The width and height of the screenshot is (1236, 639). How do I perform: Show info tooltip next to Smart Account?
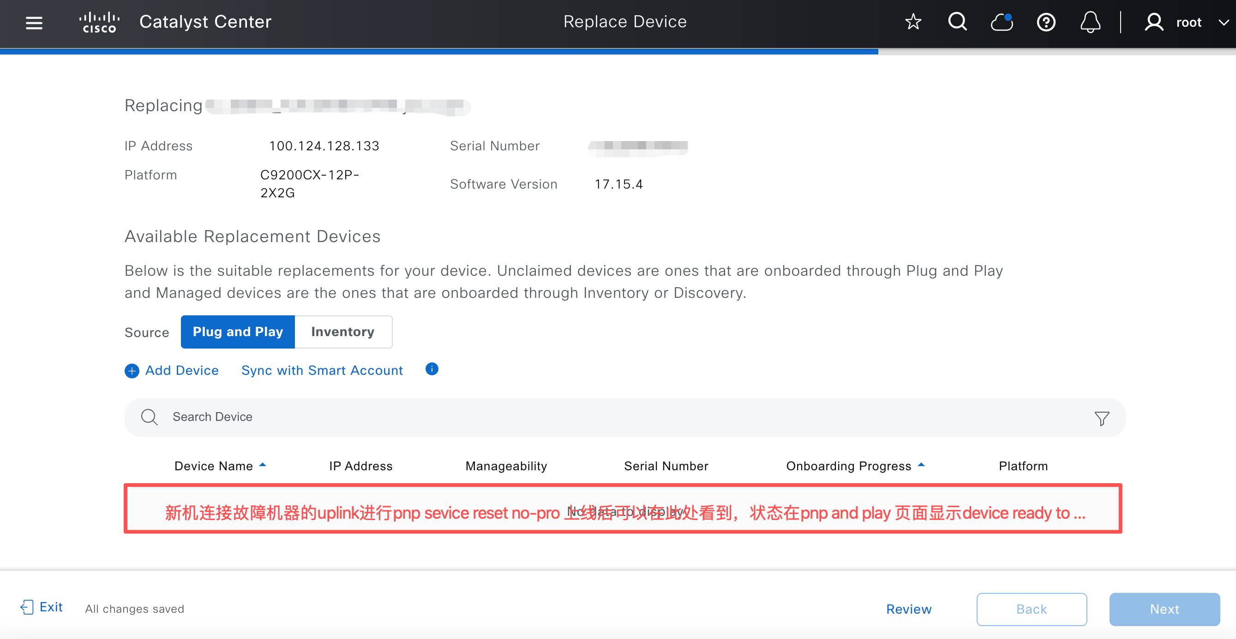click(432, 369)
